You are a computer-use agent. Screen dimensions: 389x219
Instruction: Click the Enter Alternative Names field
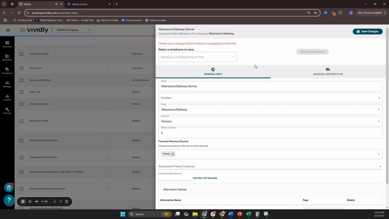point(175,177)
